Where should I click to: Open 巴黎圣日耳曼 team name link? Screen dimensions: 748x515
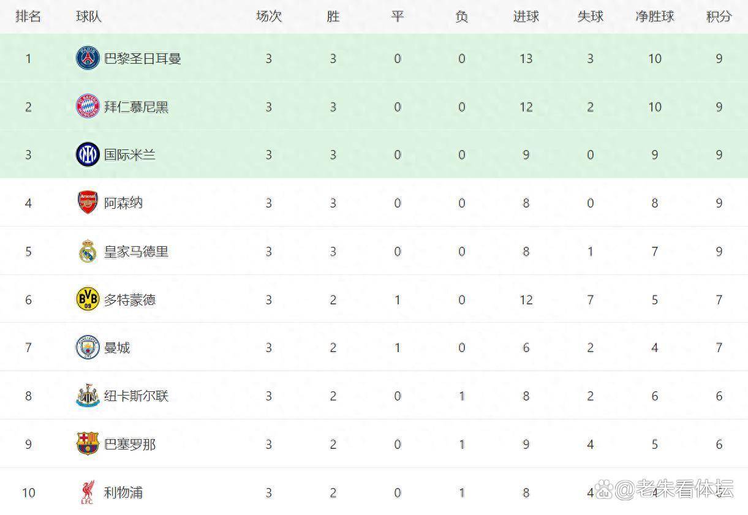click(x=142, y=59)
